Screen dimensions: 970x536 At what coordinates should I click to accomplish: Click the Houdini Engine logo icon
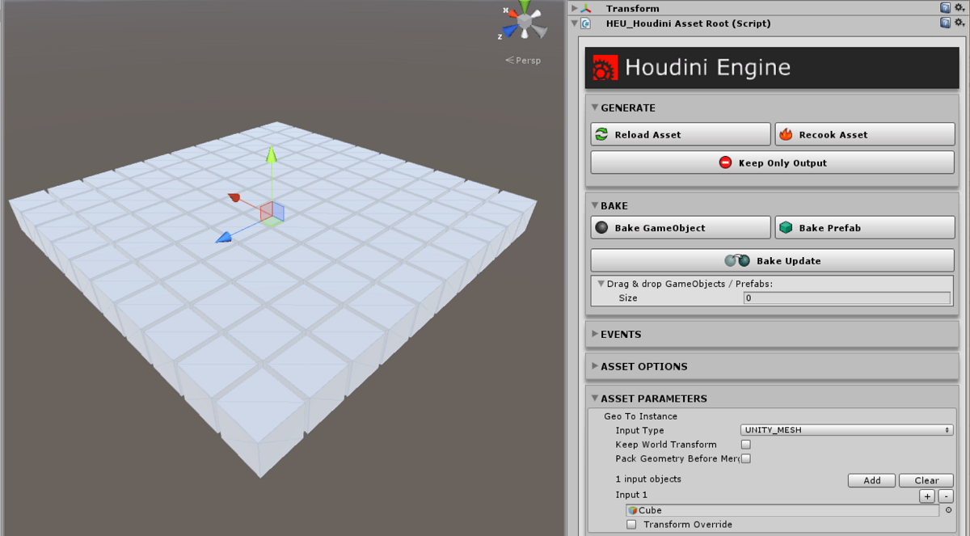[605, 68]
